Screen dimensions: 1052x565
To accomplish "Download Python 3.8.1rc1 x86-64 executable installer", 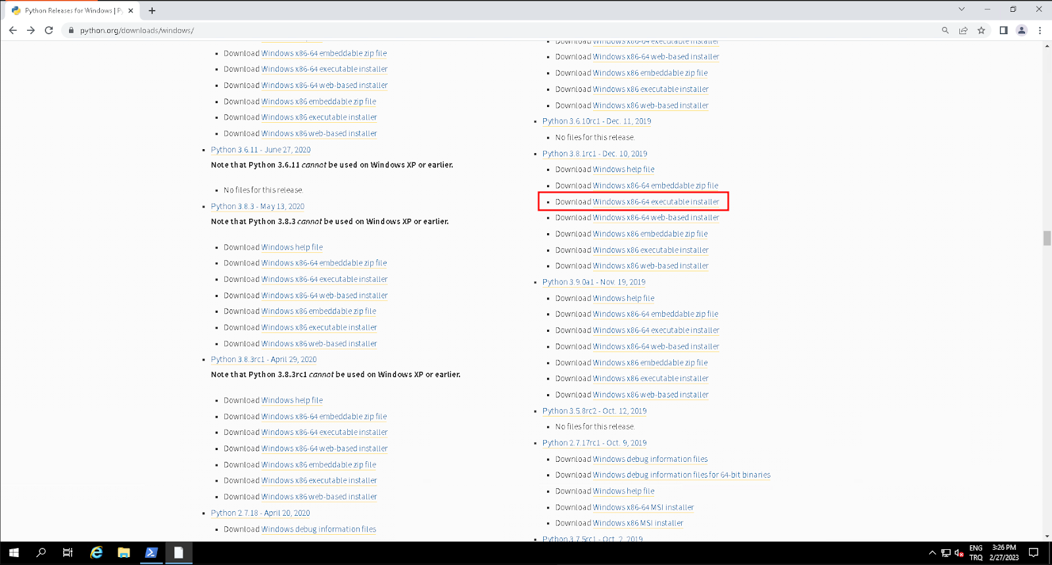I will tap(656, 202).
